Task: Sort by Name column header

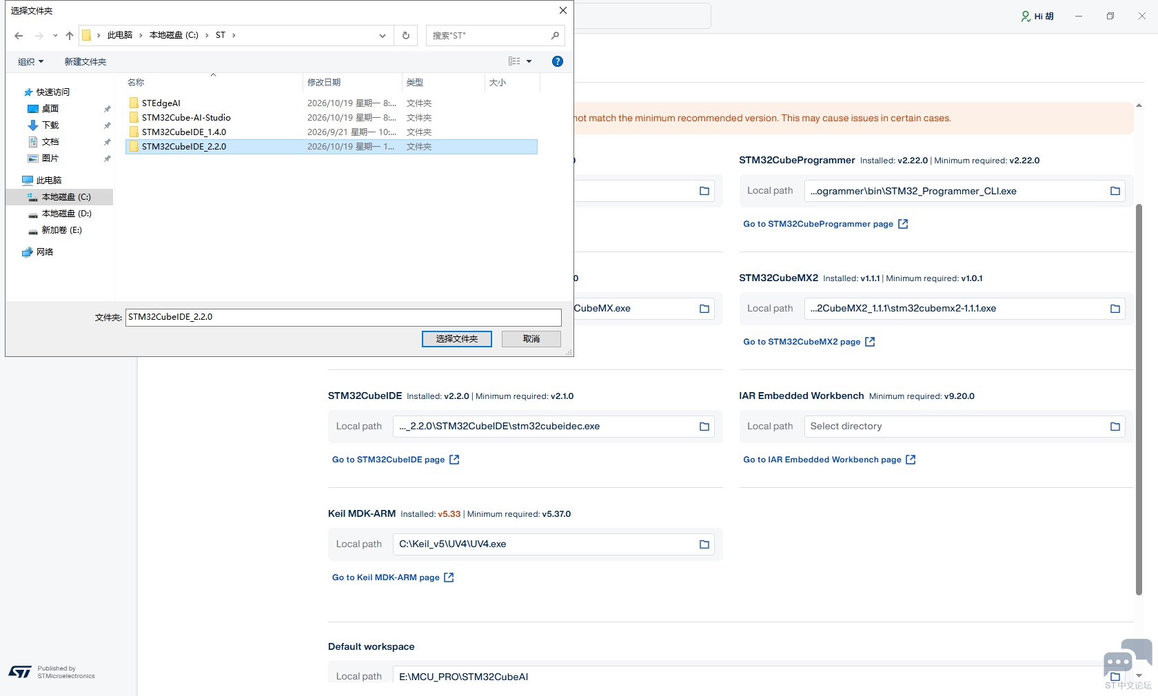Action: (x=214, y=82)
